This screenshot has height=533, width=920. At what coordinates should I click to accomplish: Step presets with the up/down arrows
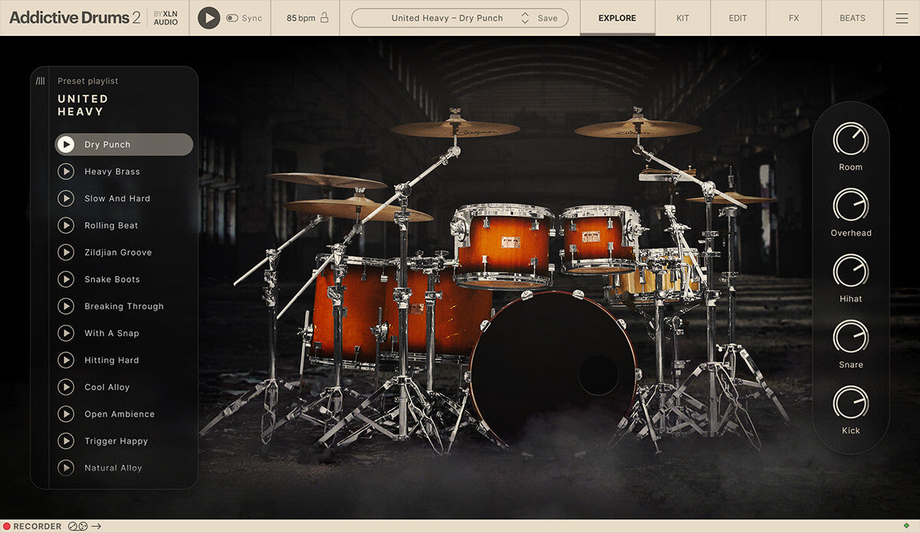(x=525, y=18)
